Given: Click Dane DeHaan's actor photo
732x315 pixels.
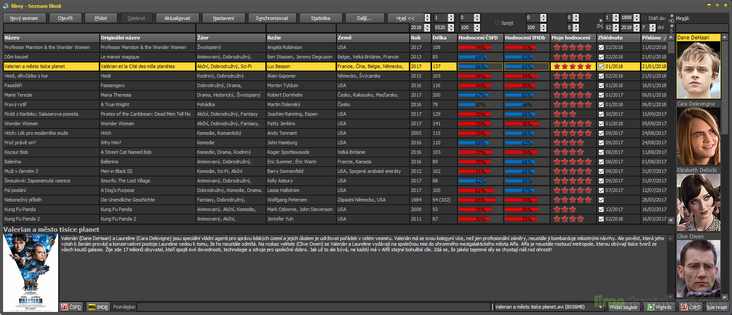Looking at the screenshot, I should (698, 70).
